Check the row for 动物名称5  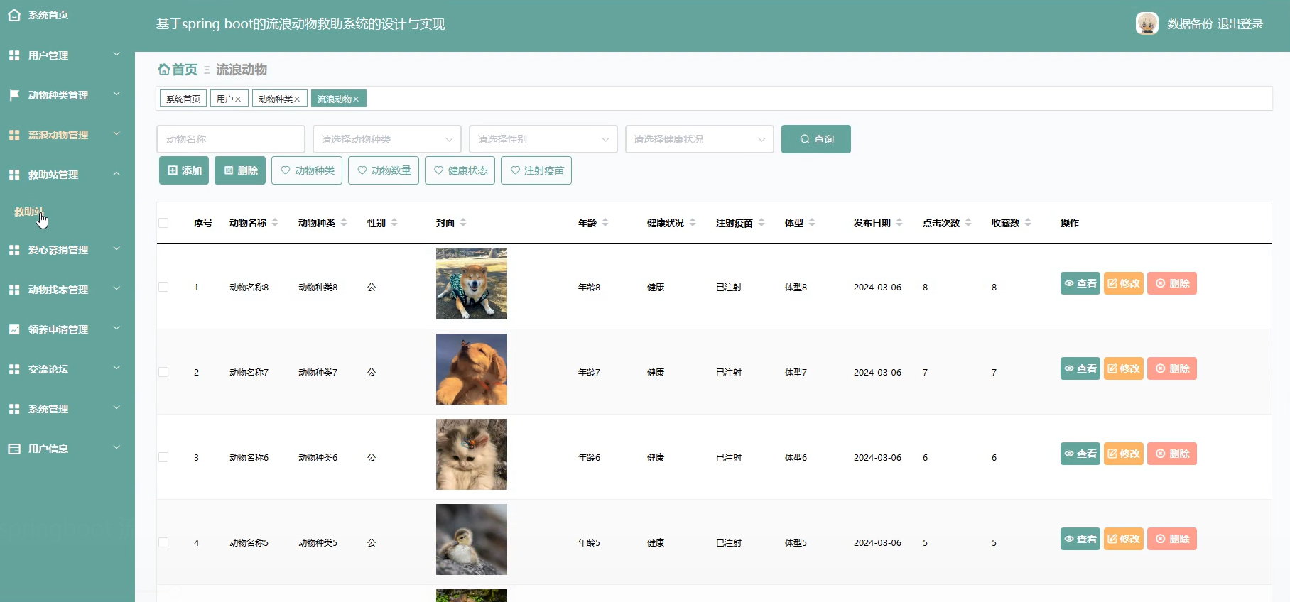[163, 542]
